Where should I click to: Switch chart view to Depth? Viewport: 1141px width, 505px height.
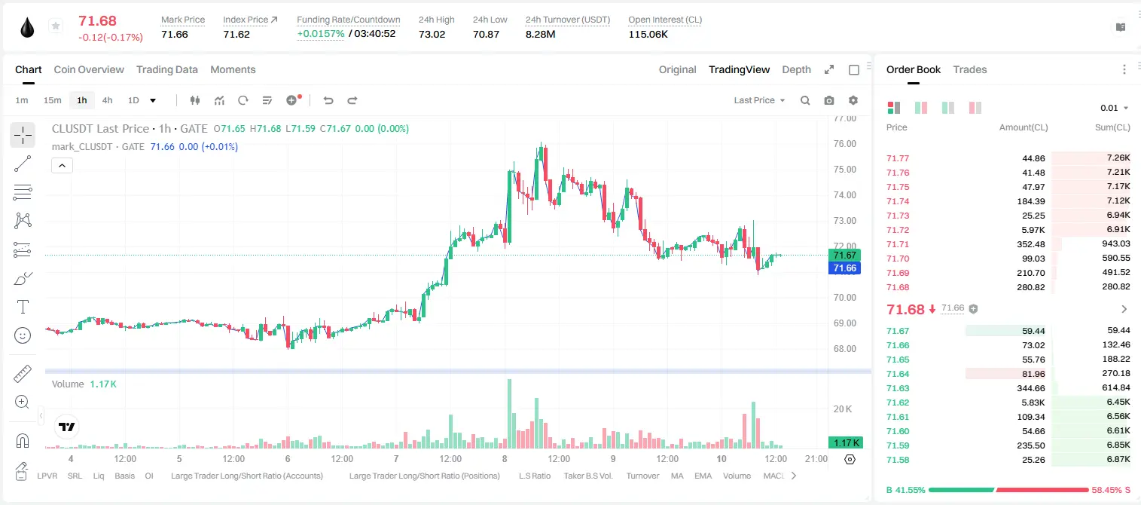(796, 69)
